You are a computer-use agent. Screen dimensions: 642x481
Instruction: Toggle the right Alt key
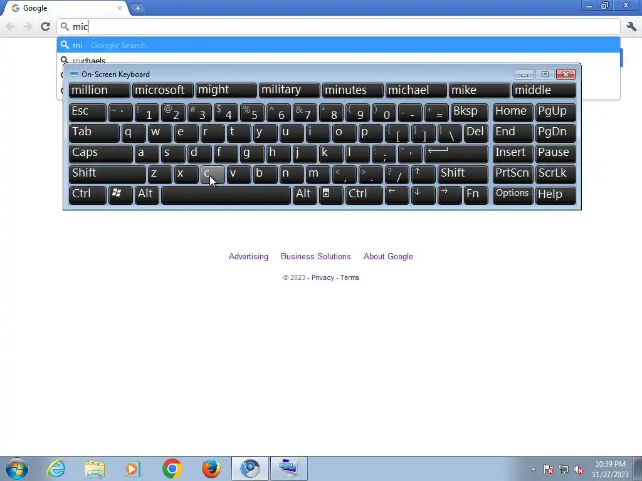point(305,195)
